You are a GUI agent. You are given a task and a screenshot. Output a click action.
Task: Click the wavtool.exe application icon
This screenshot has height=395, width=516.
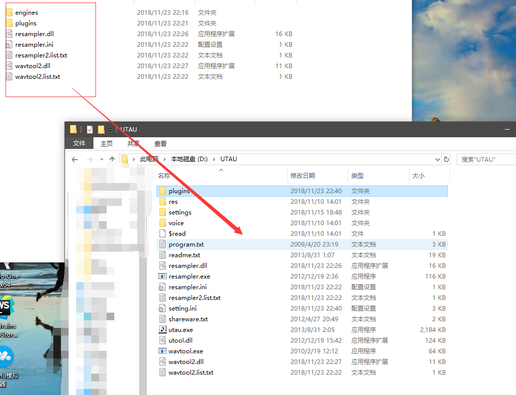click(162, 351)
